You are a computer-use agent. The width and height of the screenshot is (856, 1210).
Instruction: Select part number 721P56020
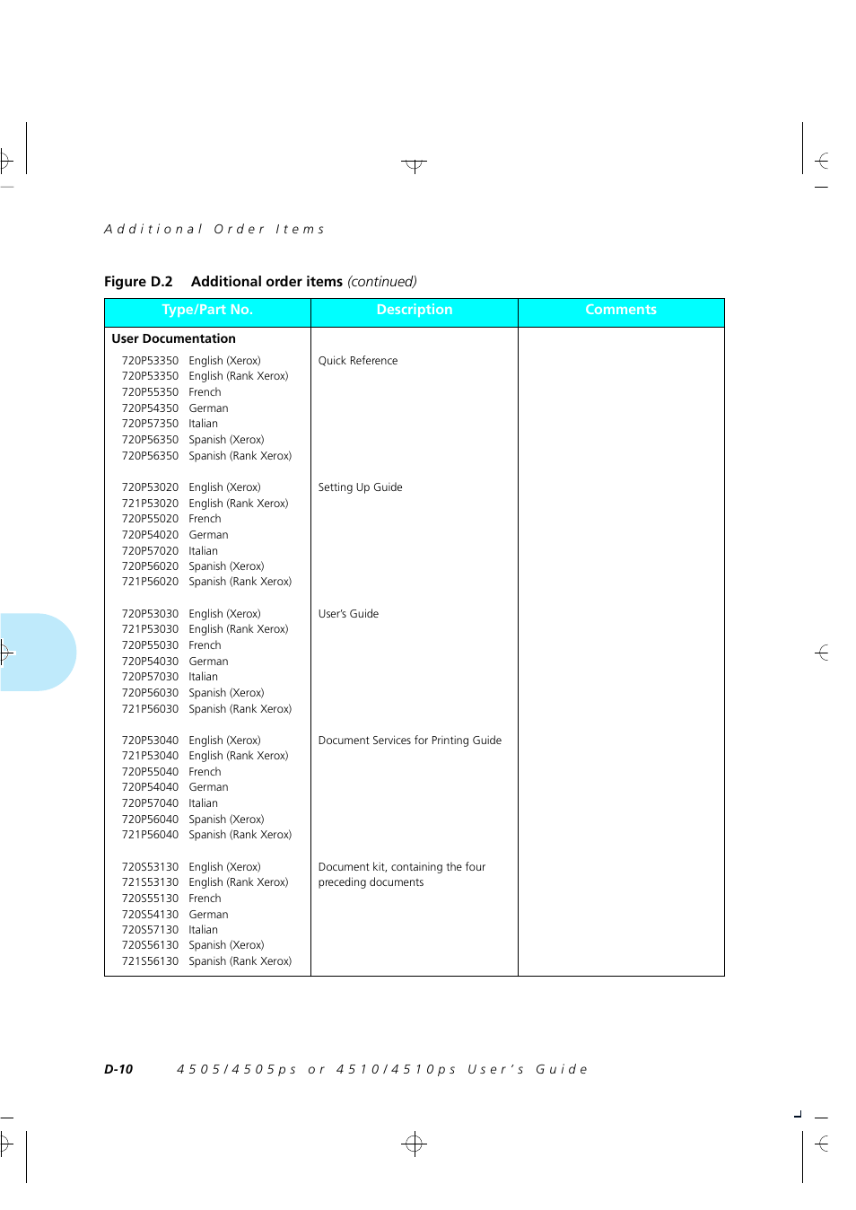[x=150, y=582]
